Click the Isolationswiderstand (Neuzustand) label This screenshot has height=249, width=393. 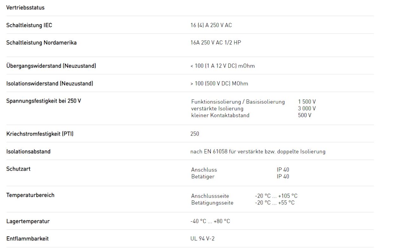click(50, 84)
